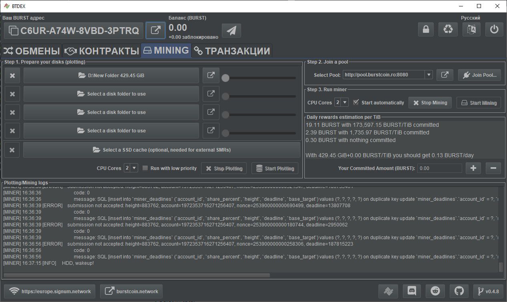Open the Discord icon
507x302 pixels.
tap(411, 291)
